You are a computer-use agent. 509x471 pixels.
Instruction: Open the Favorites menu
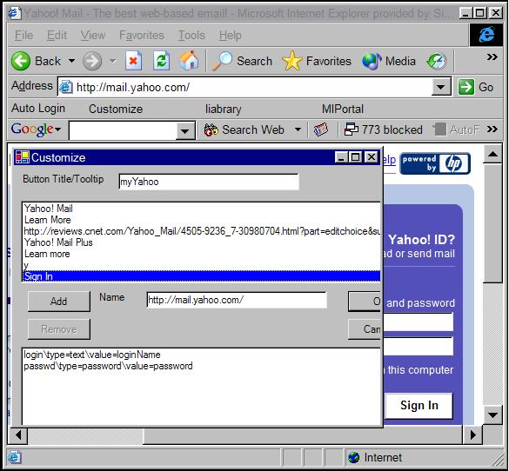pyautogui.click(x=142, y=35)
